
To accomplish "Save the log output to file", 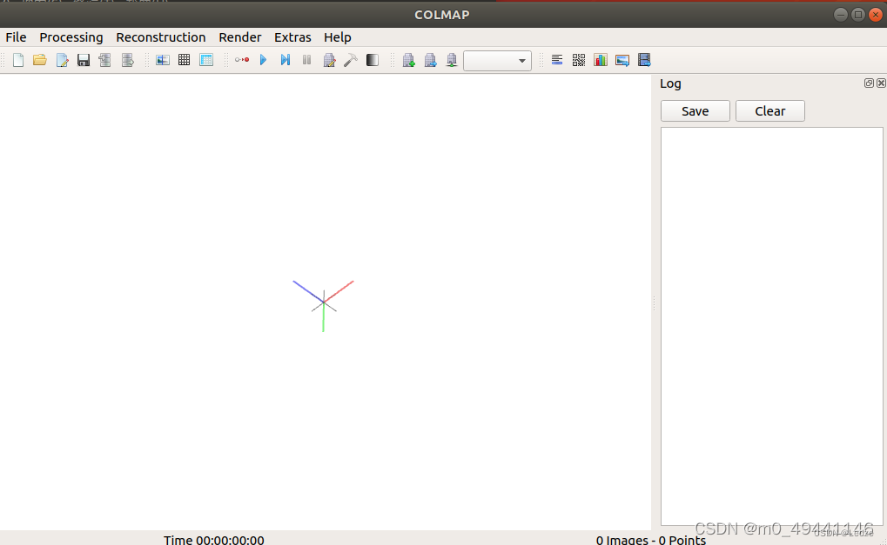I will click(x=695, y=110).
